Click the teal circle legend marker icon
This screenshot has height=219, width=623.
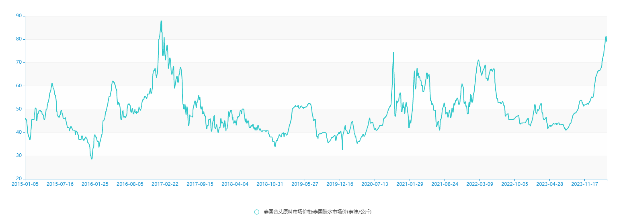coord(256,212)
